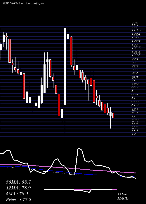
Task: Click the 103.6 price axis label
Action: click(136, 48)
